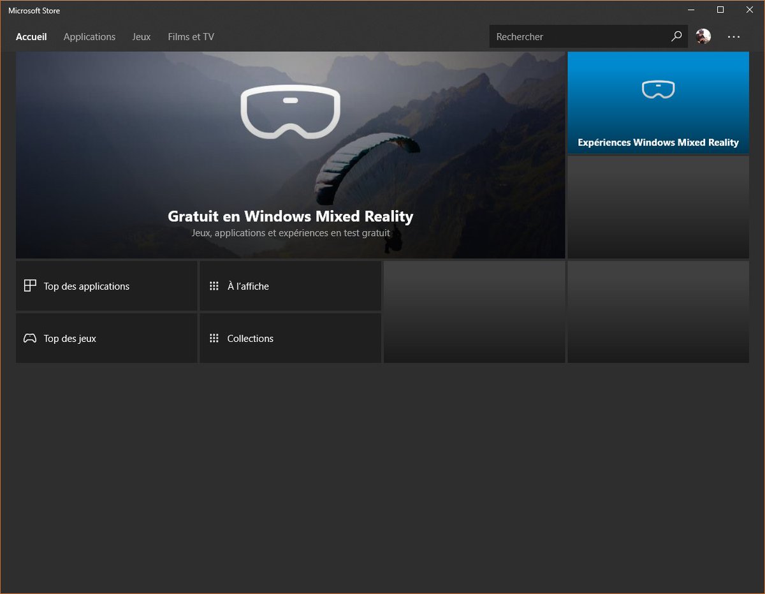Screen dimensions: 765x594
Task: Click the À l'affiche dots icon
Action: pos(214,286)
